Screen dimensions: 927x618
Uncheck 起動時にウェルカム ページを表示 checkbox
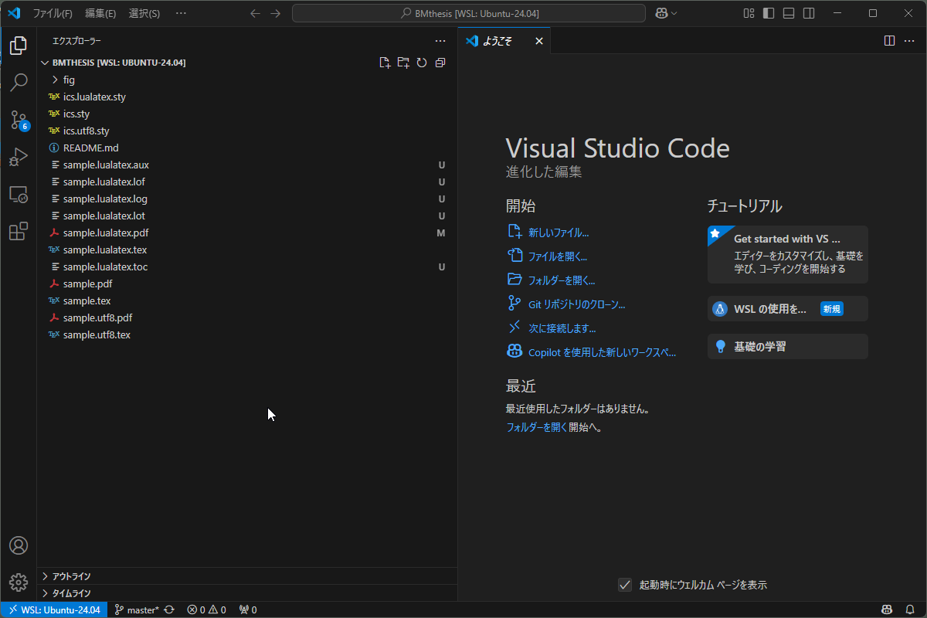coord(626,585)
